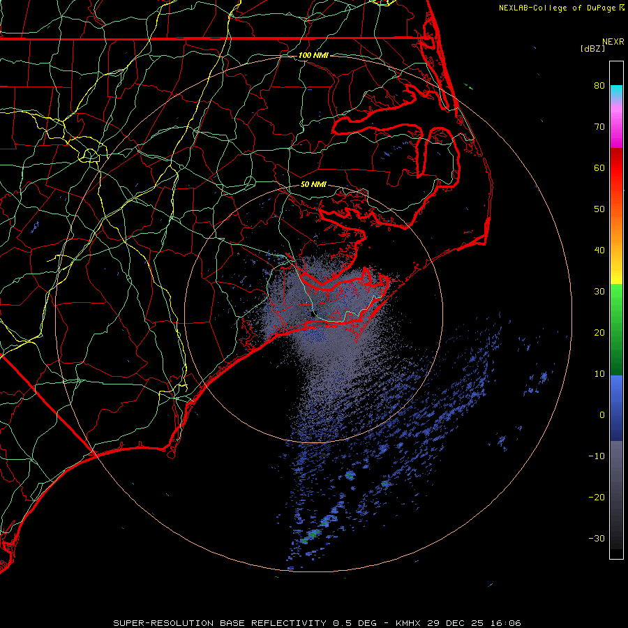Select the 40 value on the dBZ scale
Screen dimensions: 628x628
click(599, 251)
